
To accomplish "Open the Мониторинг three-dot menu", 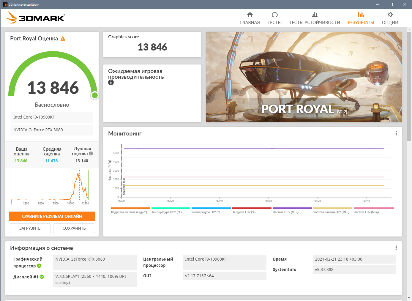I will pyautogui.click(x=396, y=133).
